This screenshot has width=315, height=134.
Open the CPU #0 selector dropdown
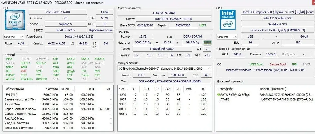tap(14, 37)
